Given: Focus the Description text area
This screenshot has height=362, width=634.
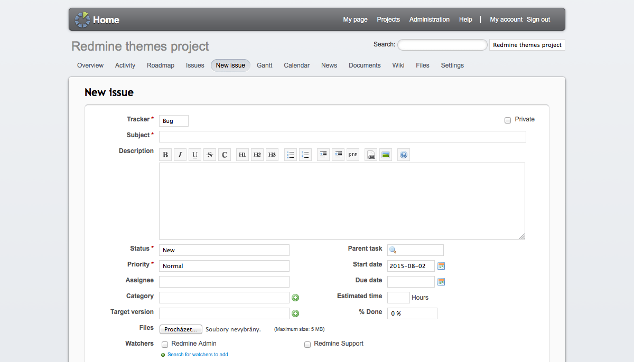Looking at the screenshot, I should pos(342,201).
